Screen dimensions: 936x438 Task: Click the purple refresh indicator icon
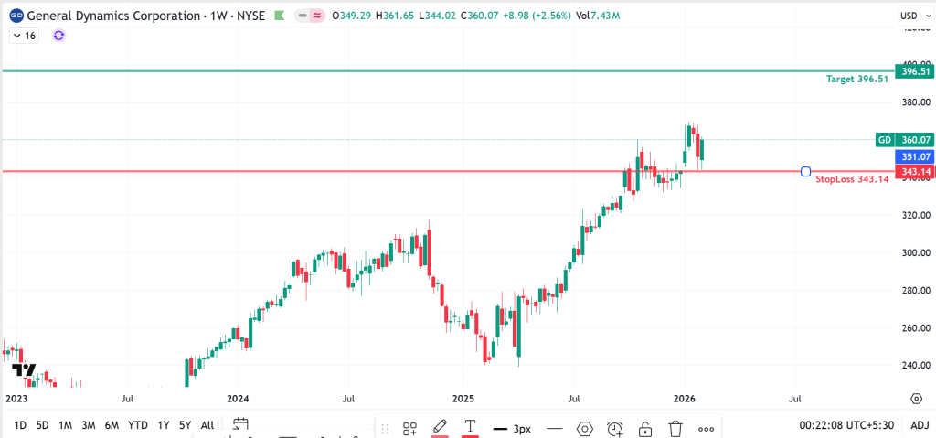pos(59,35)
